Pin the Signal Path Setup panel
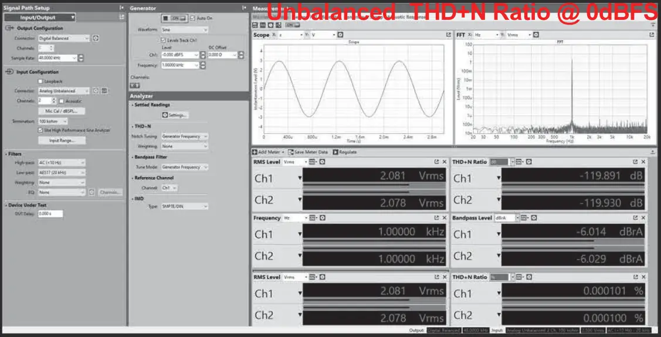 pyautogui.click(x=121, y=8)
